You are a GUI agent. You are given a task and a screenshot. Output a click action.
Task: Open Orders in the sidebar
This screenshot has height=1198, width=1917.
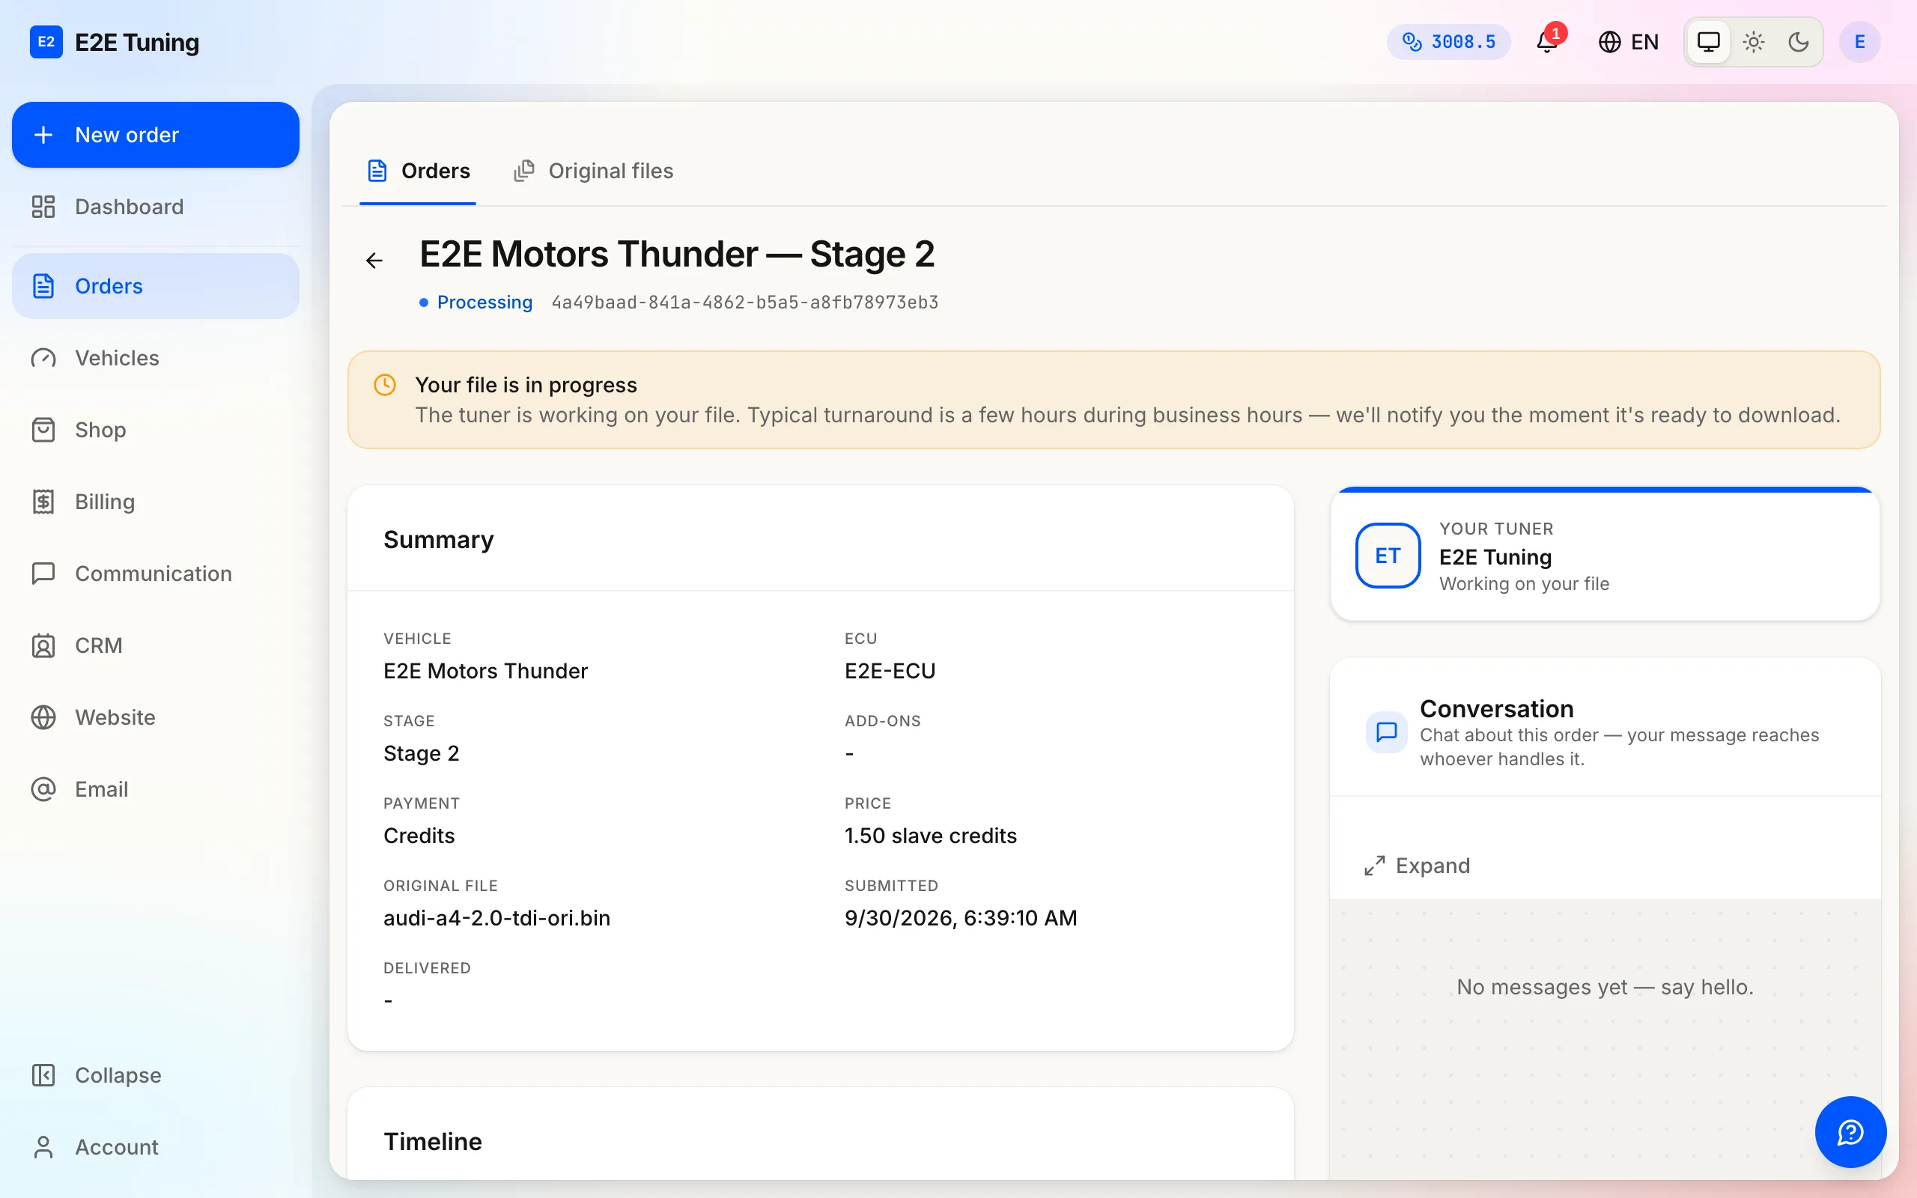(155, 286)
